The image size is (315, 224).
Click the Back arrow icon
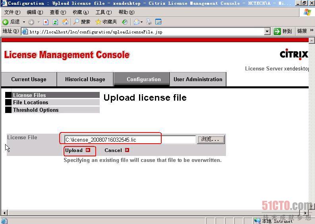[6, 22]
